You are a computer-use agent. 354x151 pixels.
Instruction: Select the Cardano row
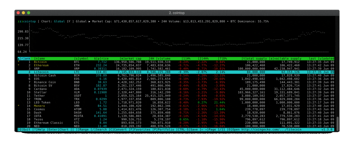[176, 89]
